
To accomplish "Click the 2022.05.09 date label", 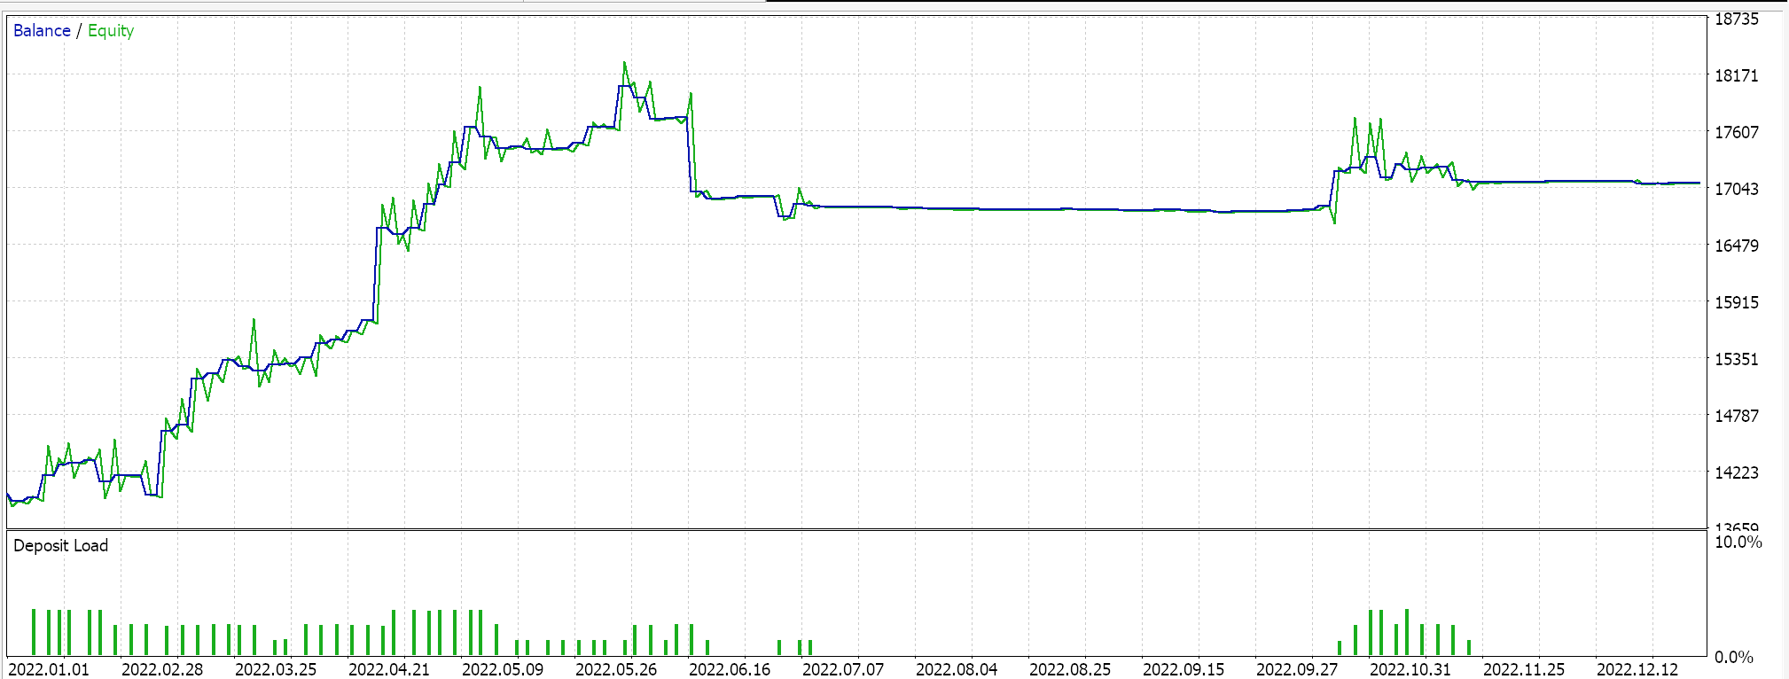I will tap(503, 669).
